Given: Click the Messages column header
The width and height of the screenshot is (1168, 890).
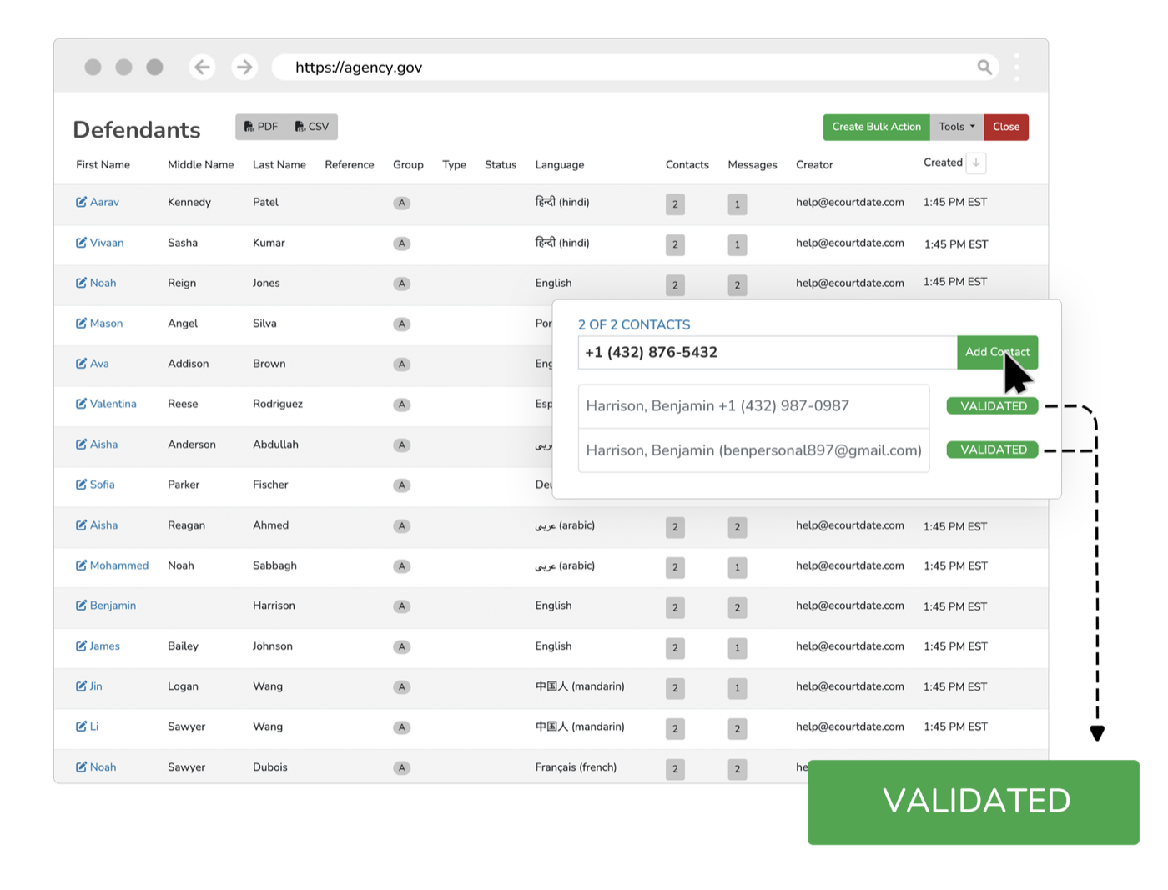Looking at the screenshot, I should coord(753,165).
